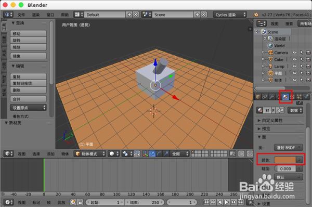312x207 pixels.
Task: Jump to first frame in timeline
Action: coord(206,202)
